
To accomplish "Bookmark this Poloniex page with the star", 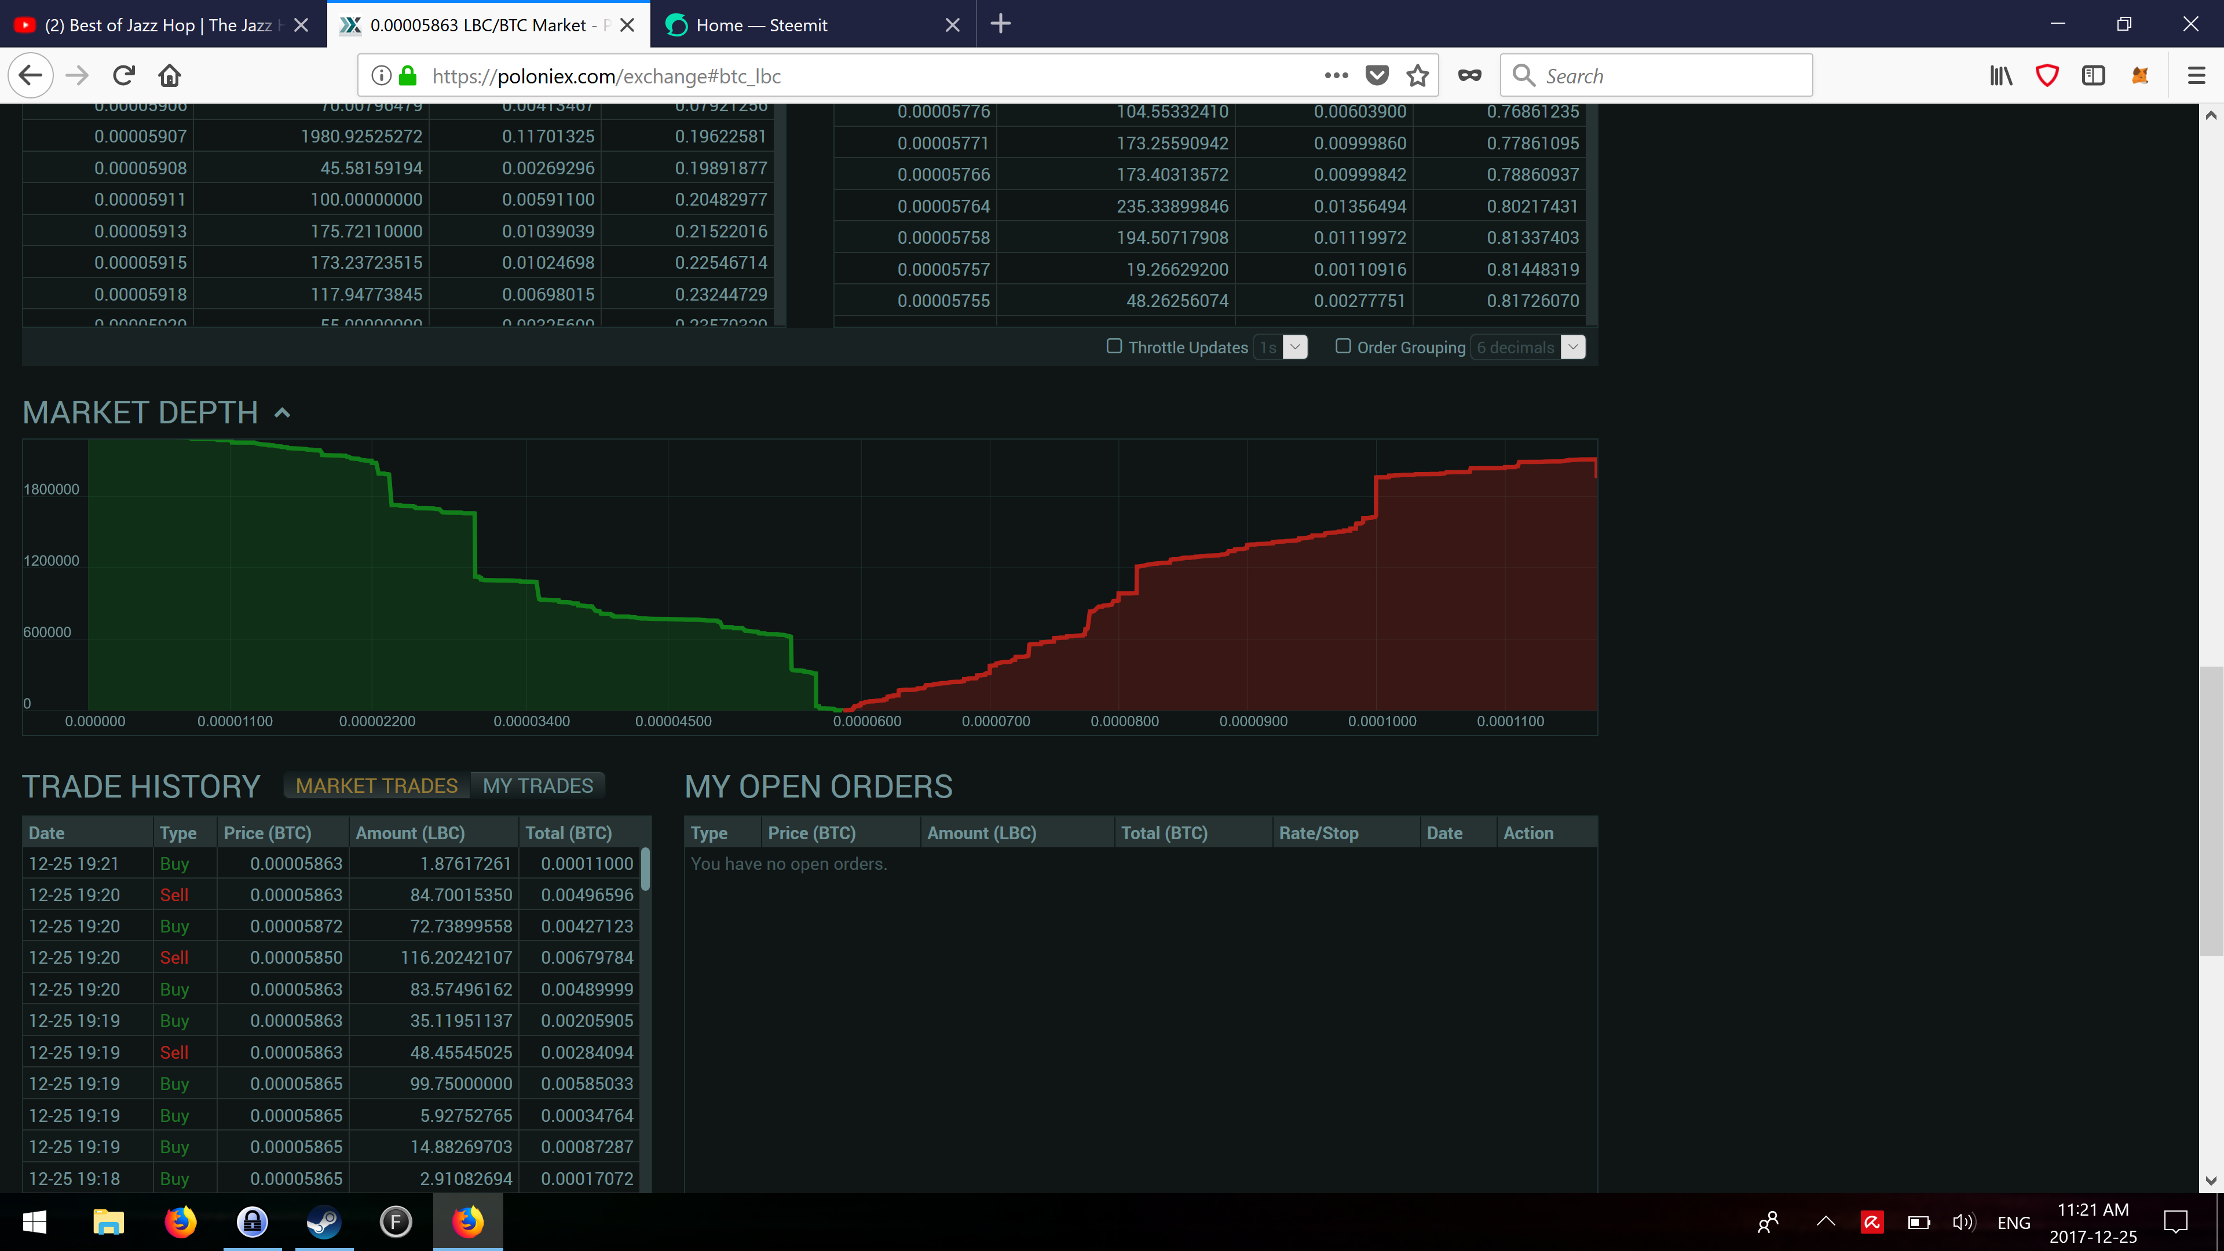I will (1418, 75).
